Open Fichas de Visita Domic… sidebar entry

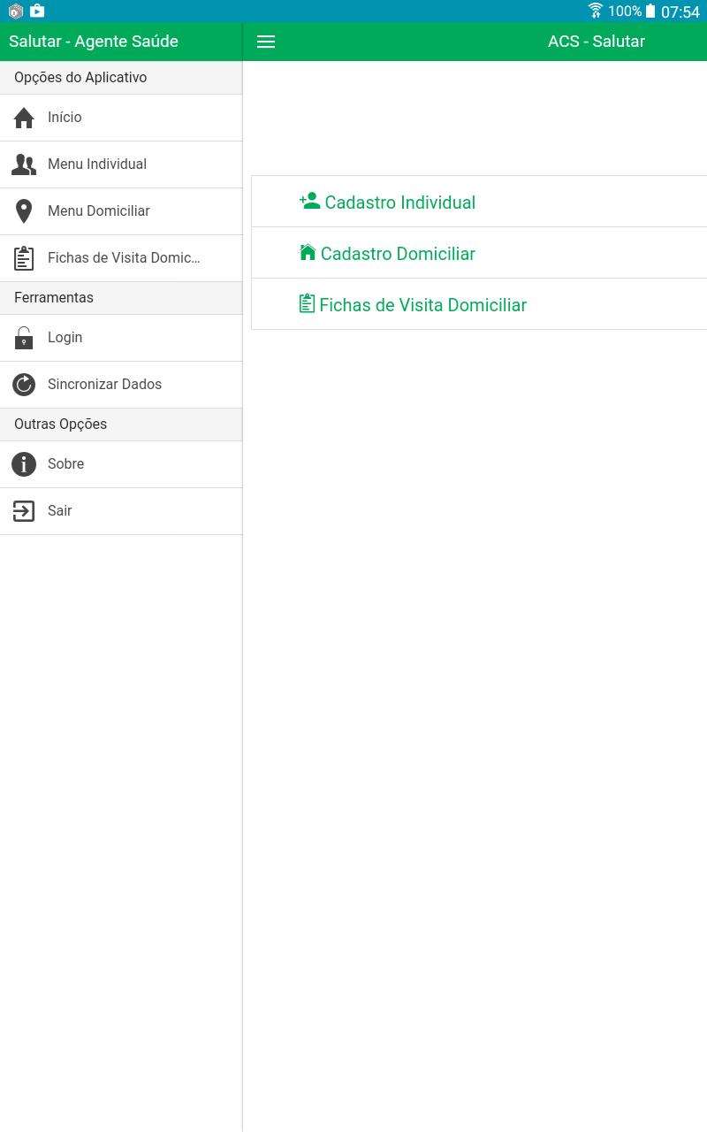click(x=121, y=258)
